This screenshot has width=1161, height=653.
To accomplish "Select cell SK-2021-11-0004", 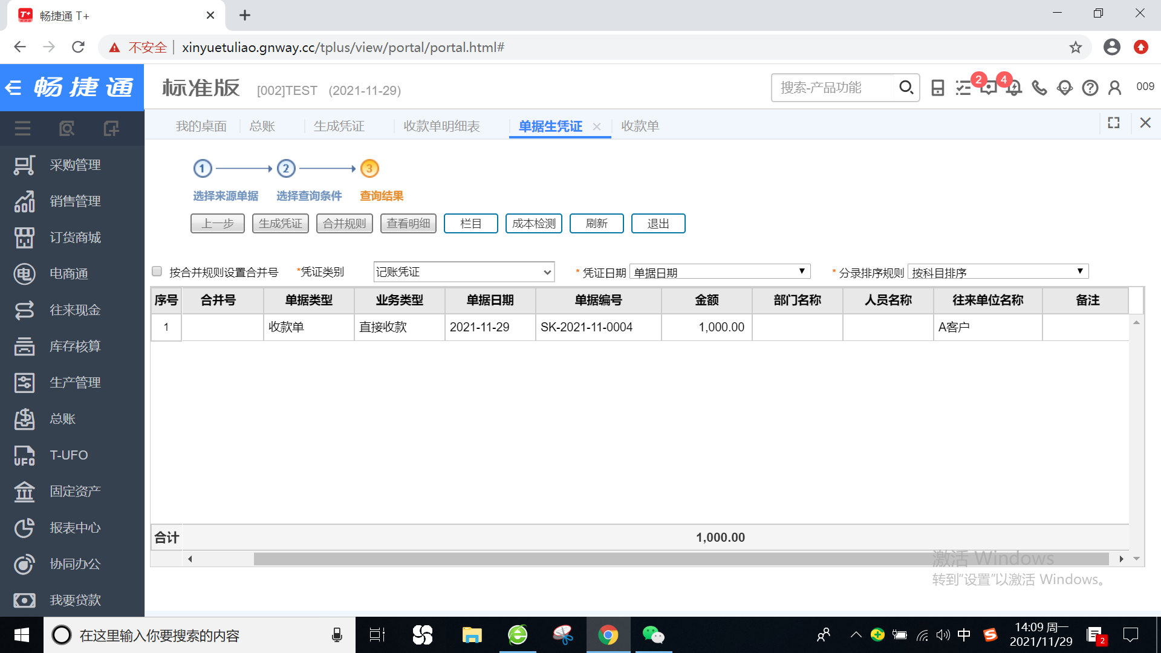I will coord(599,327).
